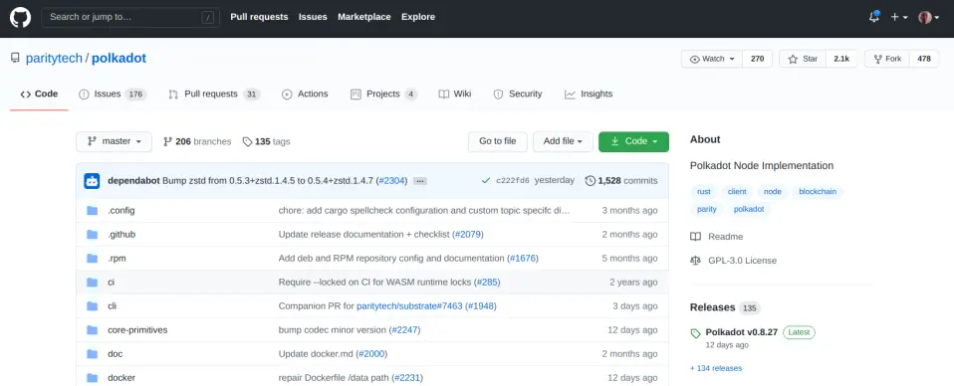The width and height of the screenshot is (954, 386).
Task: Click the slash shortcut icon in search box
Action: pyautogui.click(x=208, y=17)
